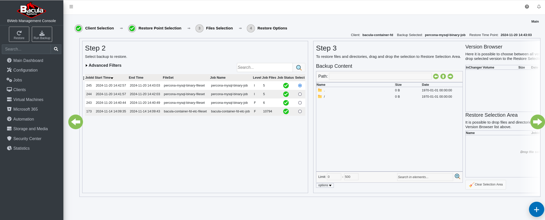Open the help question mark icon
Screen dimensions: 545x220
[527, 7]
